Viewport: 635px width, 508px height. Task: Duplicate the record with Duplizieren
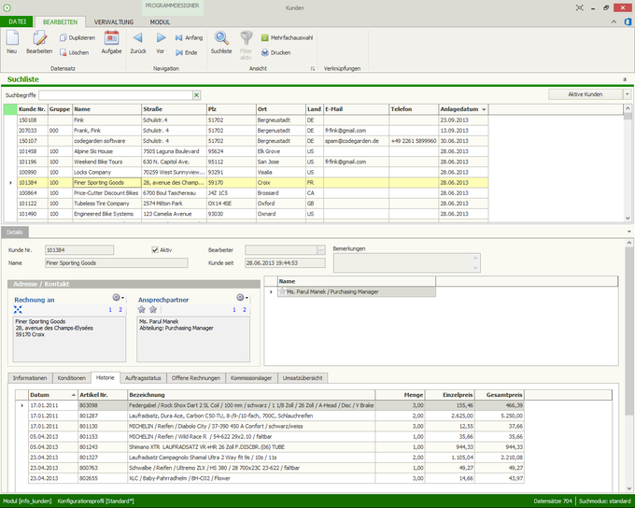click(79, 37)
